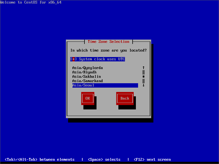Select Asia/Qyzylorda time zone
This screenshot has height=164, width=219.
point(105,68)
